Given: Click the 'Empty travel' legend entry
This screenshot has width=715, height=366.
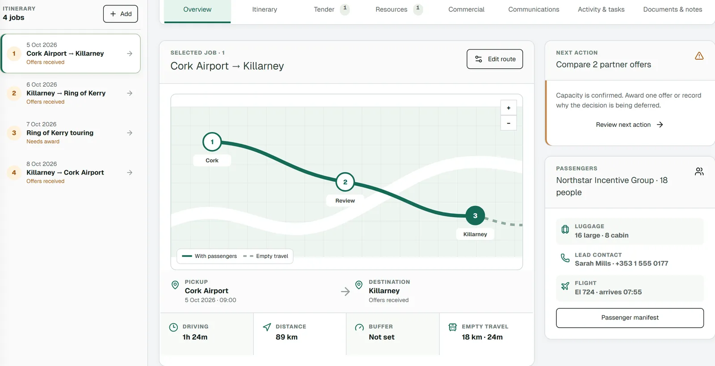Looking at the screenshot, I should point(266,256).
